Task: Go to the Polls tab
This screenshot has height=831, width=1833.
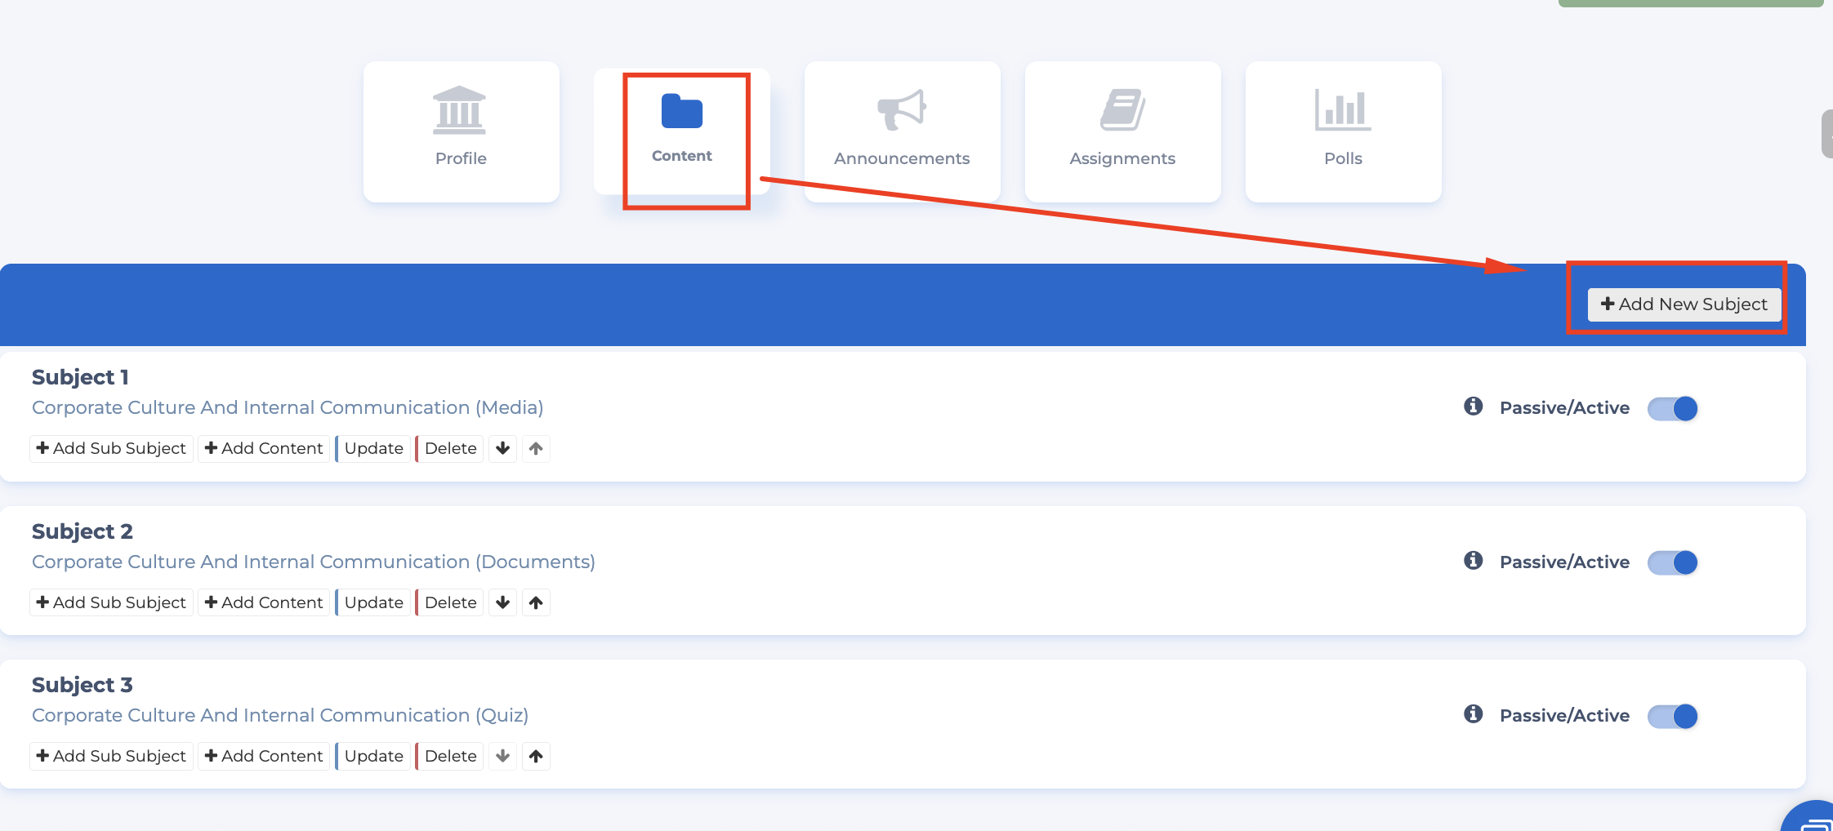Action: pos(1343,131)
